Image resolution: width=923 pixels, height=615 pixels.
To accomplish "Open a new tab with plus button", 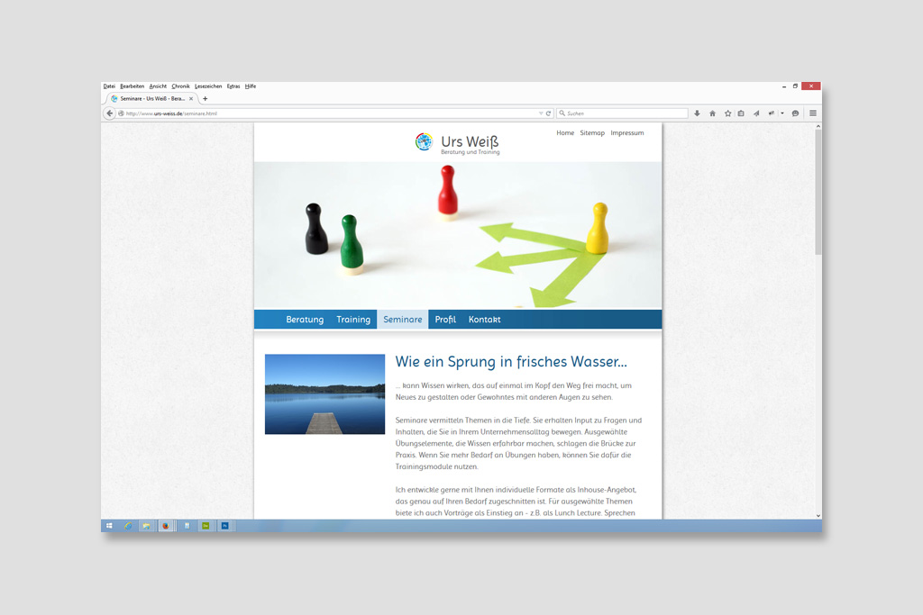I will 205,98.
